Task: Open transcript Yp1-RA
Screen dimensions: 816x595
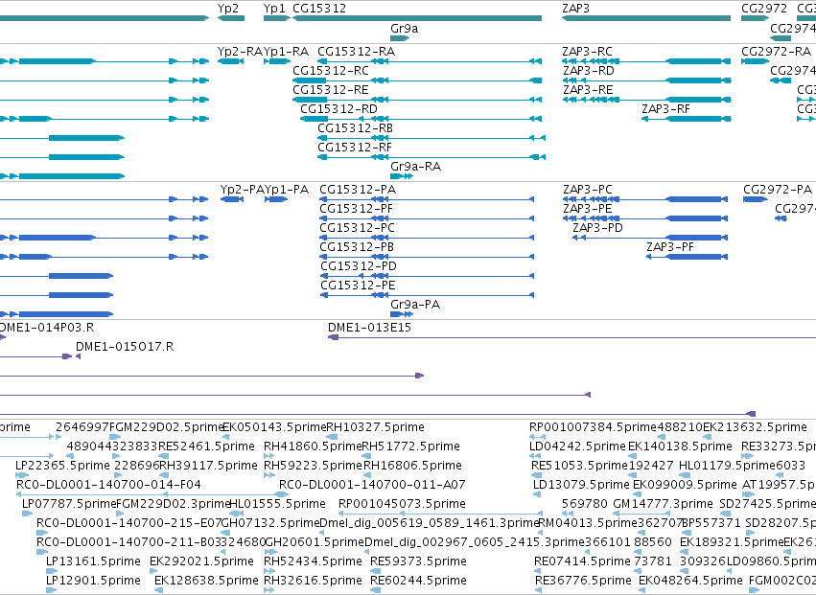Action: pos(287,52)
